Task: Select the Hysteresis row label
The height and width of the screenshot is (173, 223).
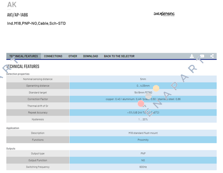Action: (38, 119)
